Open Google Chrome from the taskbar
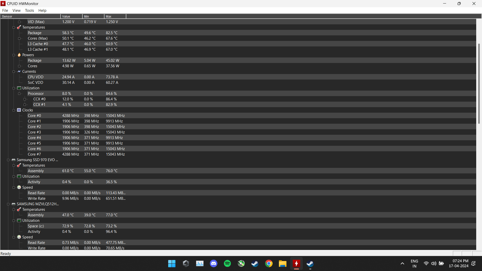The width and height of the screenshot is (482, 271). (269, 263)
